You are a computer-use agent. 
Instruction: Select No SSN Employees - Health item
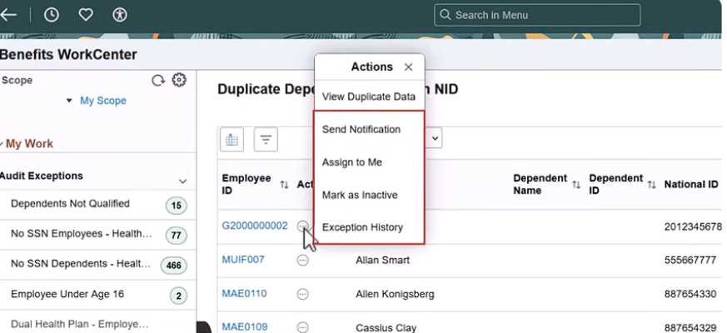[81, 234]
